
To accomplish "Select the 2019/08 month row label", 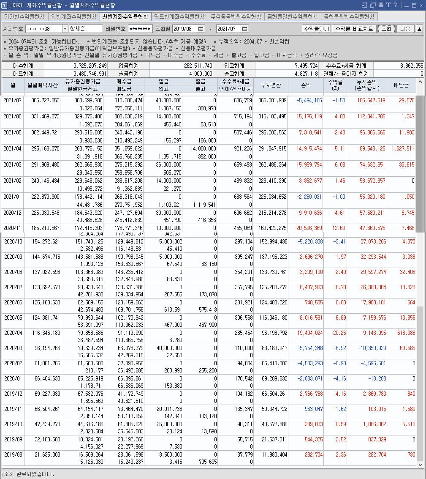I will (x=13, y=454).
